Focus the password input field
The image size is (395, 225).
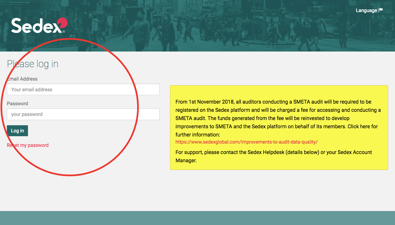click(83, 114)
